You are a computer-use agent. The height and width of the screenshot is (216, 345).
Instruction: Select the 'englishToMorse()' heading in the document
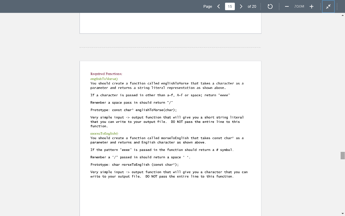pos(103,79)
